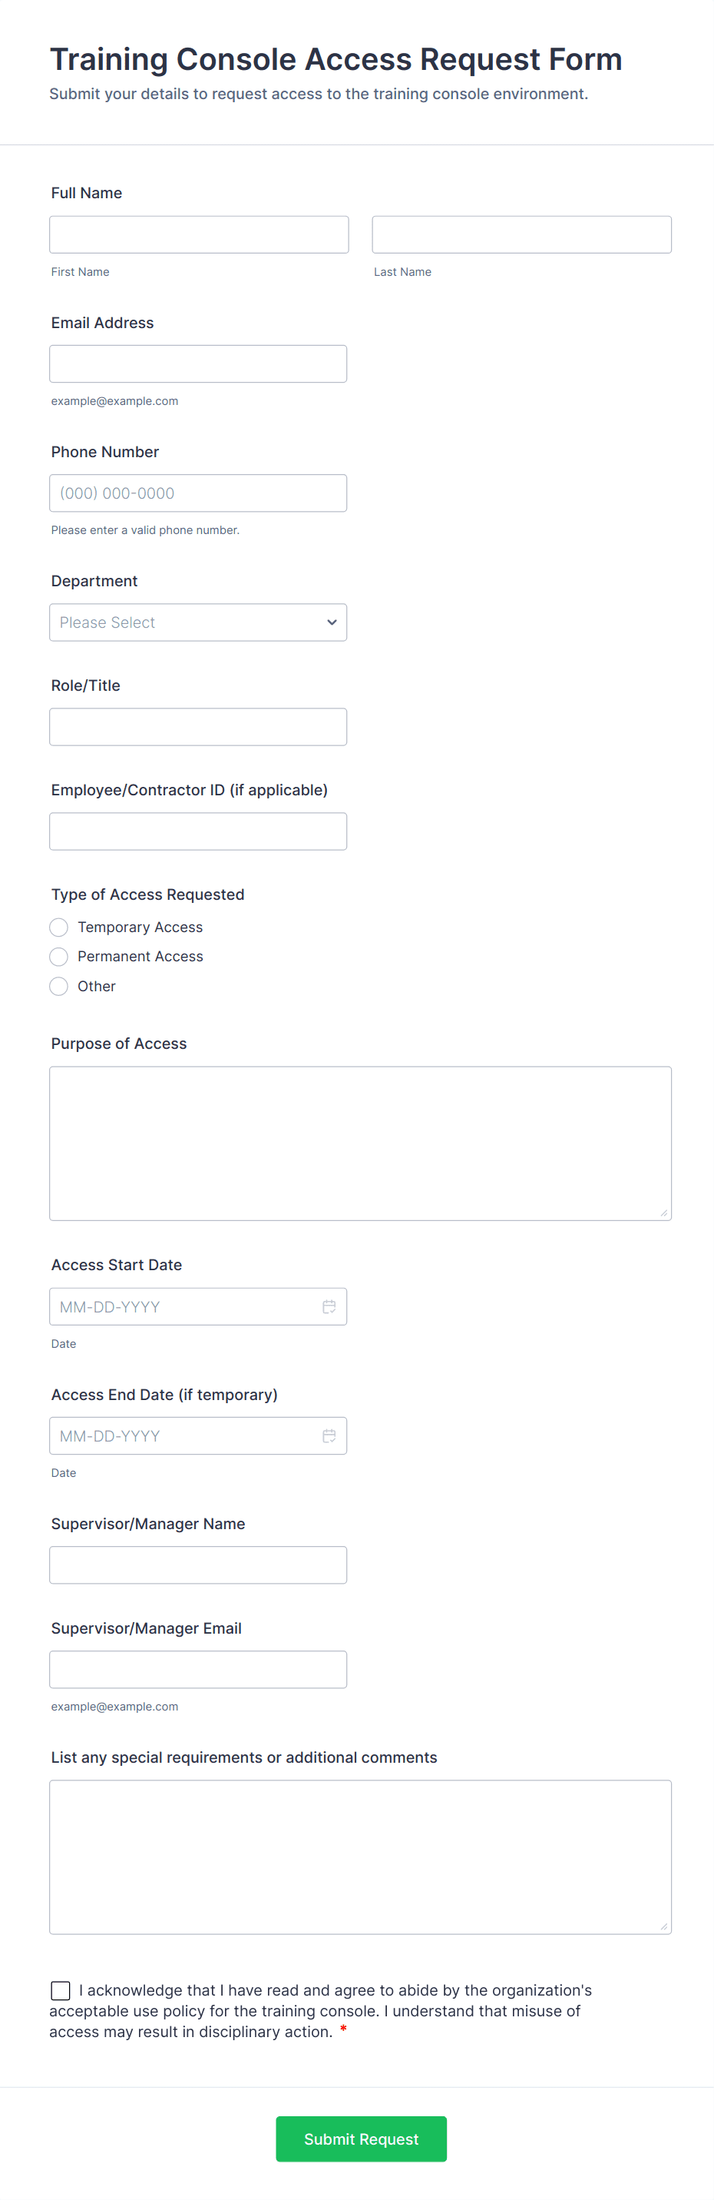The image size is (714, 2200).
Task: Click the special requirements comments textarea
Action: point(360,1857)
